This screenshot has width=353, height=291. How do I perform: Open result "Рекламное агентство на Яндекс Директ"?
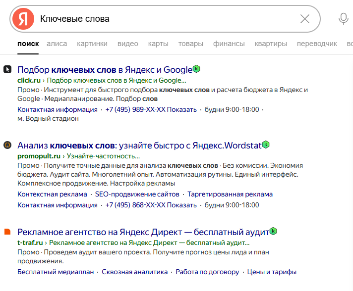(x=143, y=232)
